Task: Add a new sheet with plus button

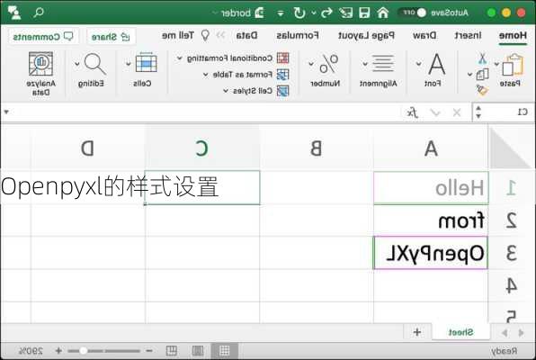Action: point(417,332)
